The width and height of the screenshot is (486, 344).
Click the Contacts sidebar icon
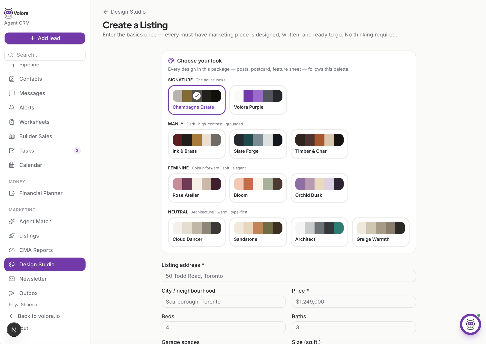pos(12,79)
